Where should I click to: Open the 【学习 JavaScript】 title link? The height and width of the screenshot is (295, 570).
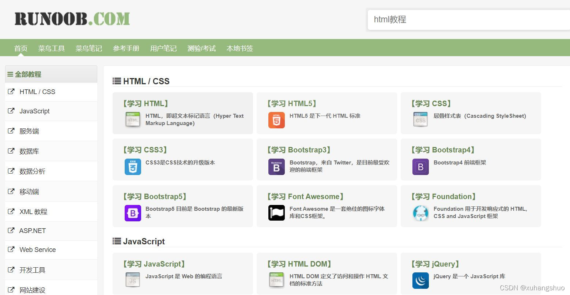pyautogui.click(x=154, y=264)
